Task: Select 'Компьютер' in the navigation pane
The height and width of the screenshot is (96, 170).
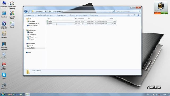Action: click(32, 43)
